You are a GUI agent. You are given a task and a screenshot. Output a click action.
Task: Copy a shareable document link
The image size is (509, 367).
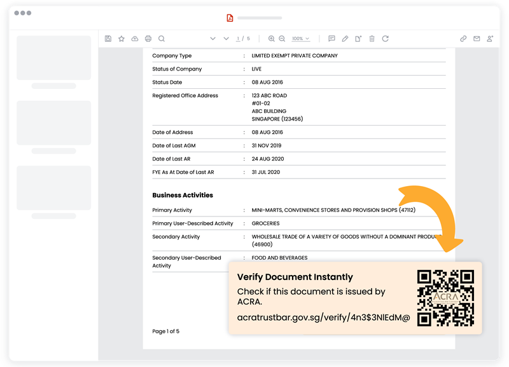[463, 39]
